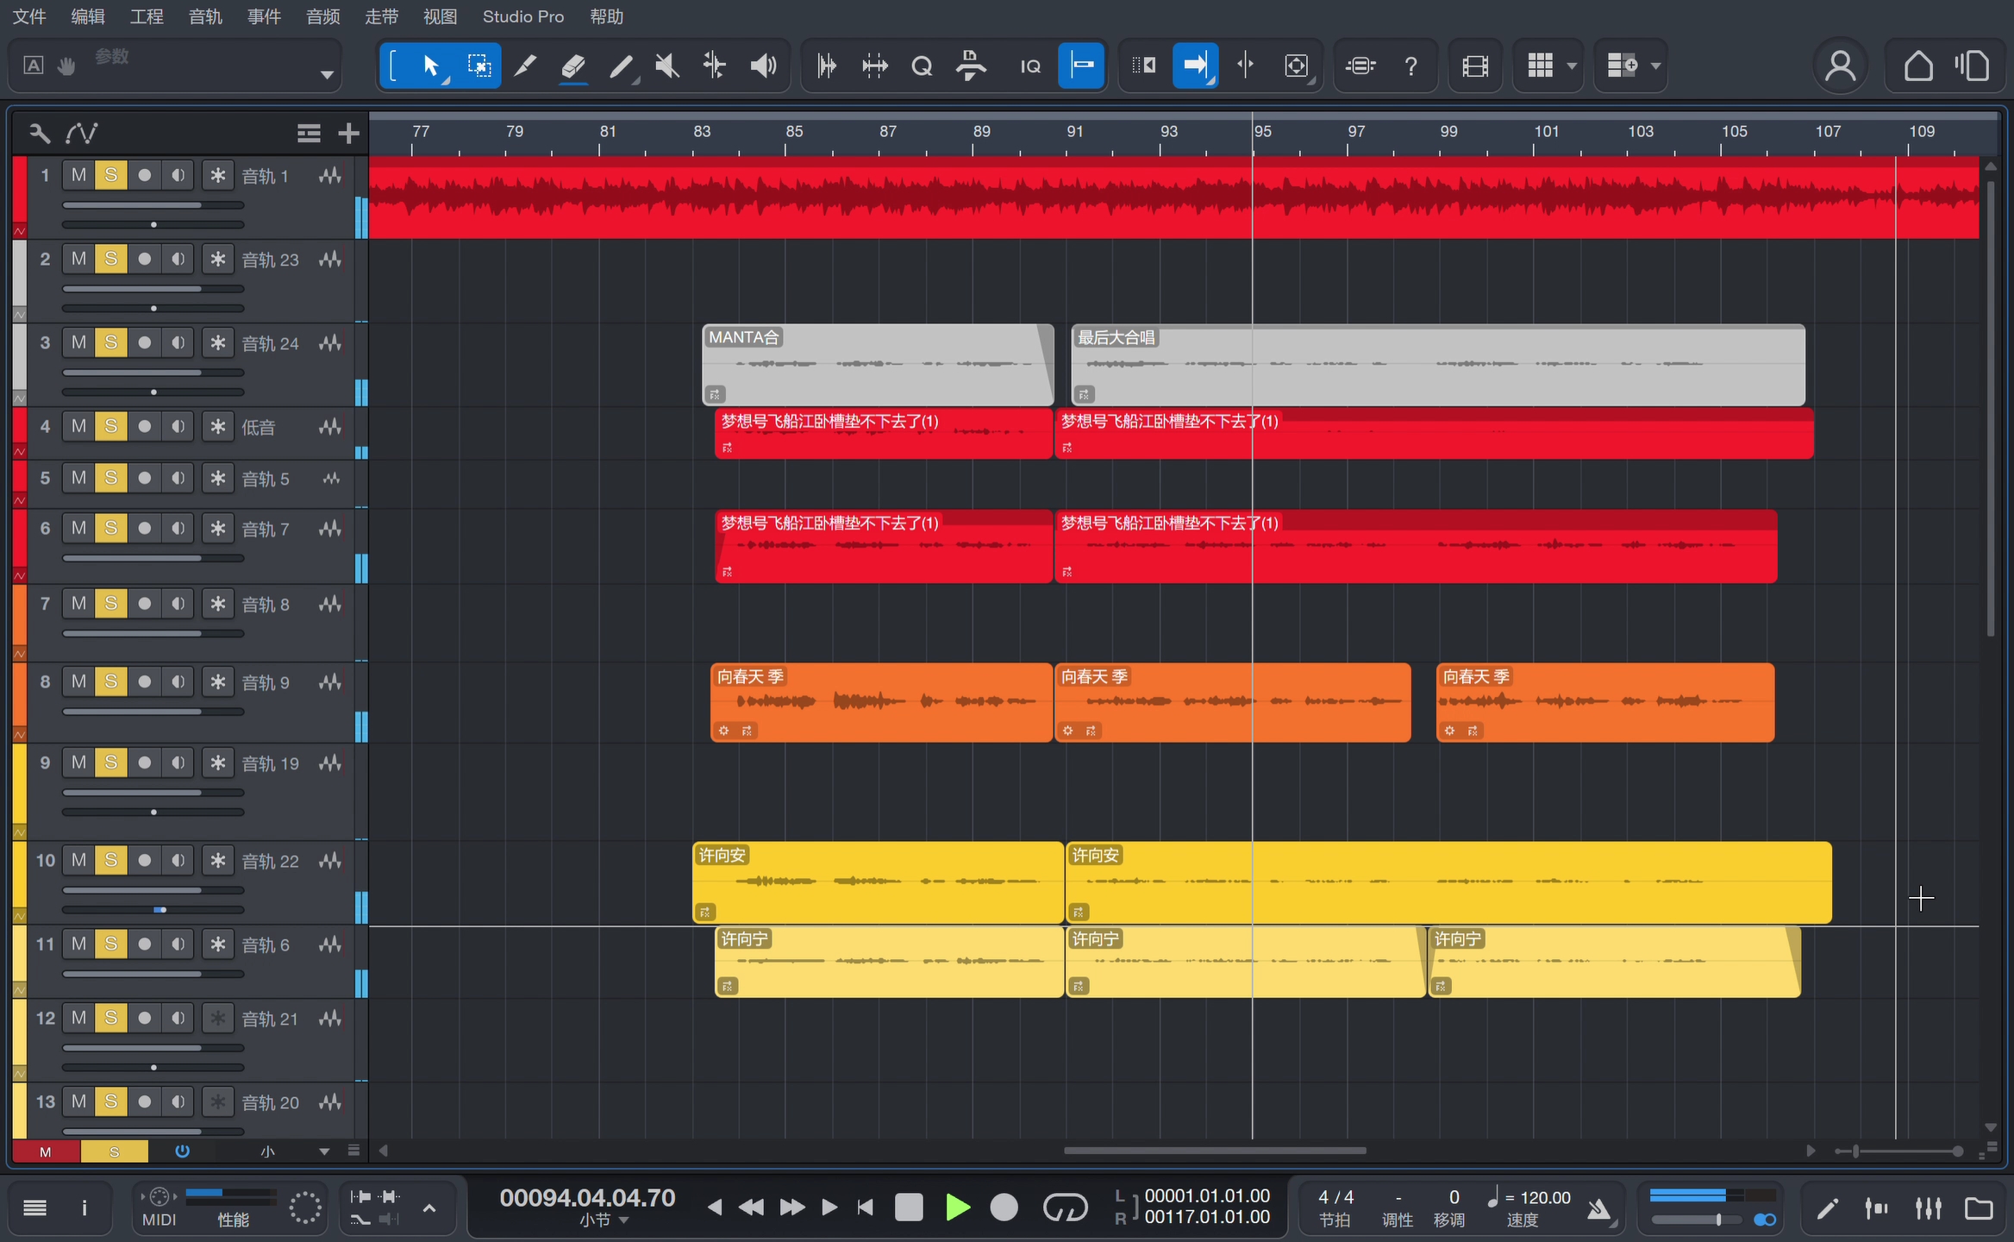
Task: Expand the 参数 parameter dropdown
Action: [x=327, y=75]
